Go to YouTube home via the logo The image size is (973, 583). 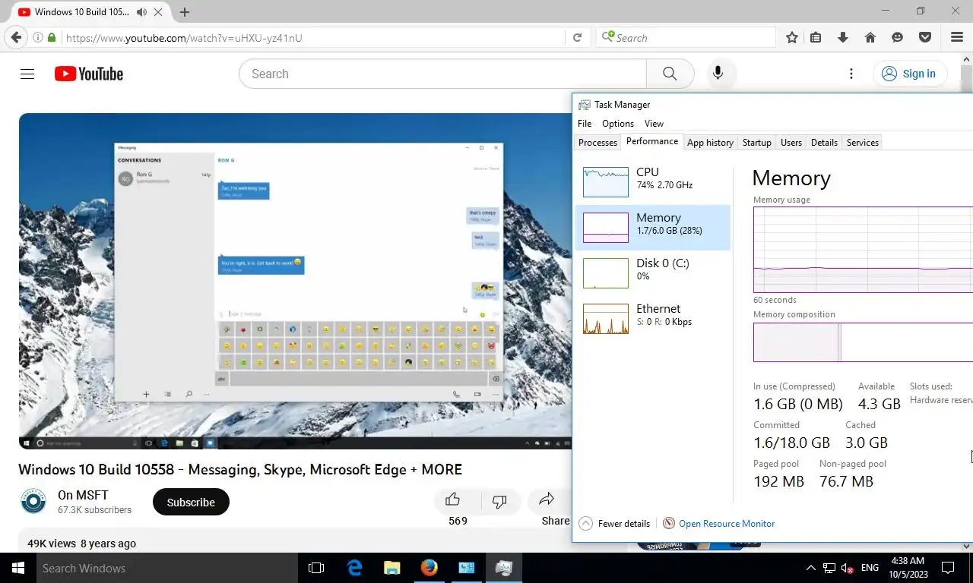click(x=89, y=74)
